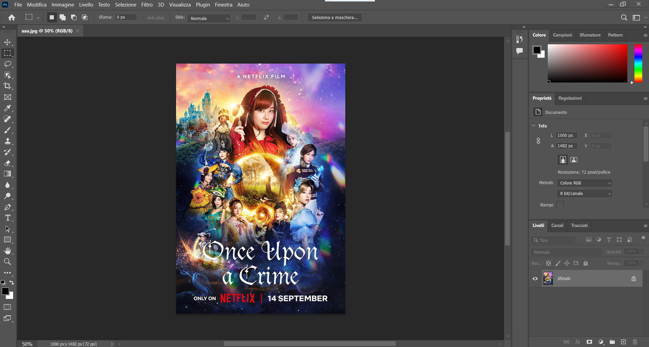Click Seleziona e maschera button

(x=335, y=17)
